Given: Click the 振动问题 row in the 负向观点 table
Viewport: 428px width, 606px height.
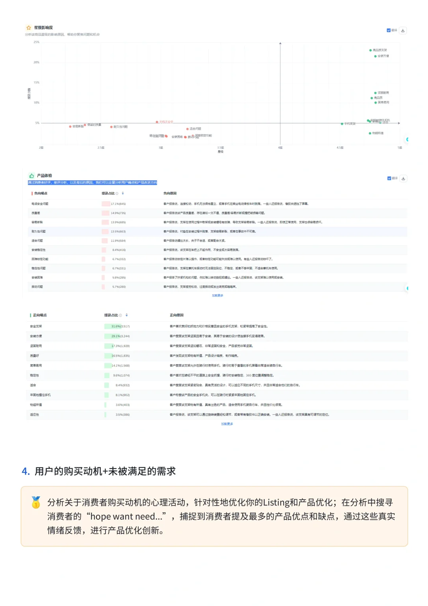Looking at the screenshot, I should pos(218,287).
